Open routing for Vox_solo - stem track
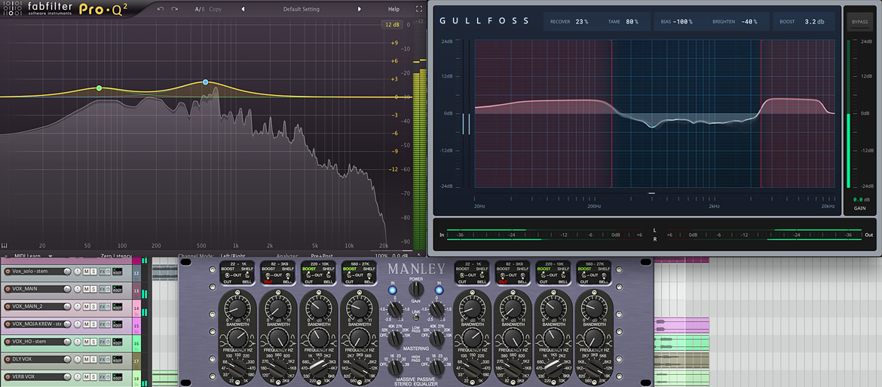 pos(118,271)
